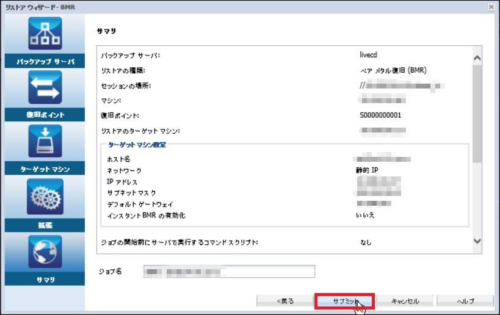Switch to ターゲット マシン step label
Screen dimensions: 500x315
tap(45, 168)
